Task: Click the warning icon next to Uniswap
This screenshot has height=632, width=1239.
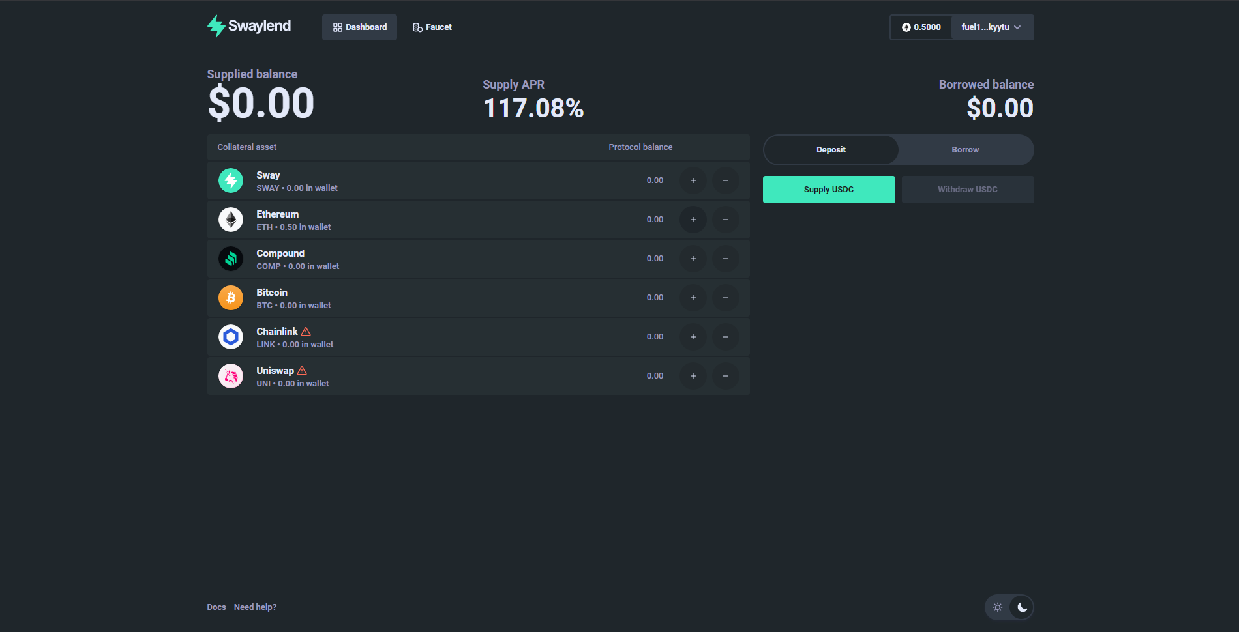Action: [x=302, y=371]
